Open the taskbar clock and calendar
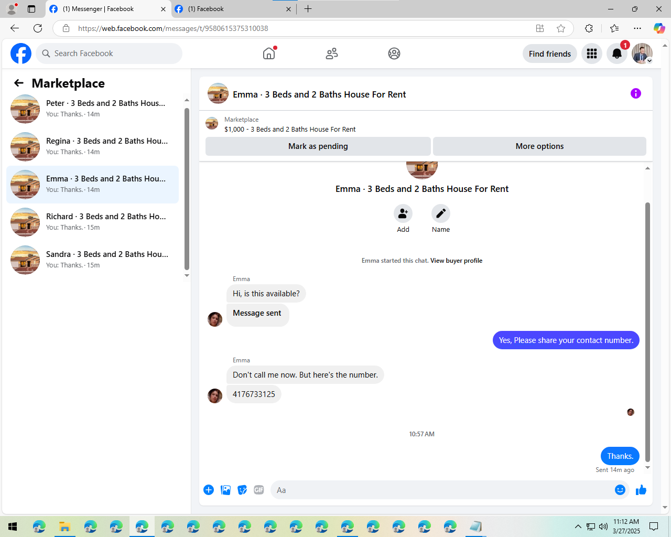 626,527
